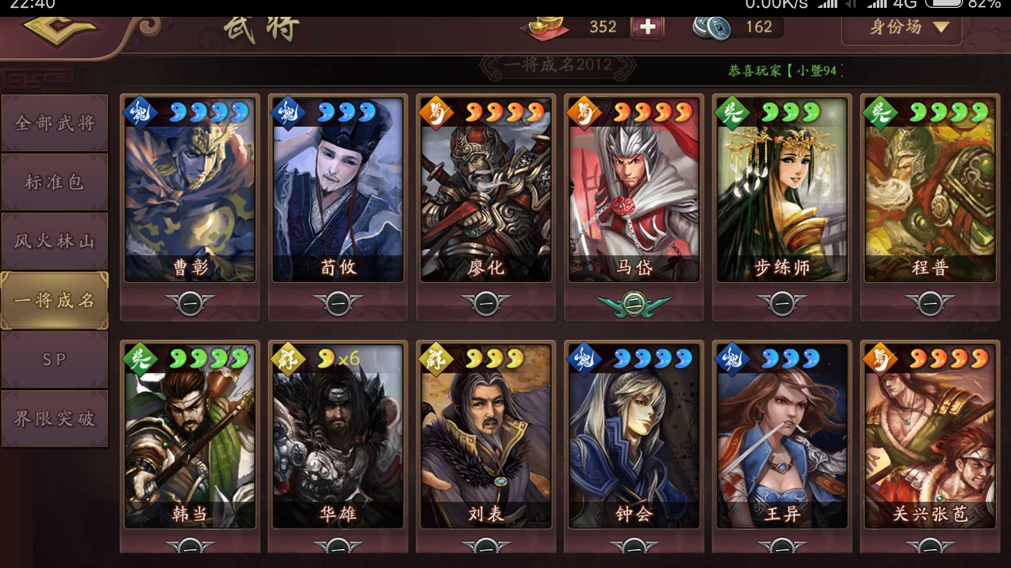
Task: Add gold ingots with plus button
Action: point(647,27)
